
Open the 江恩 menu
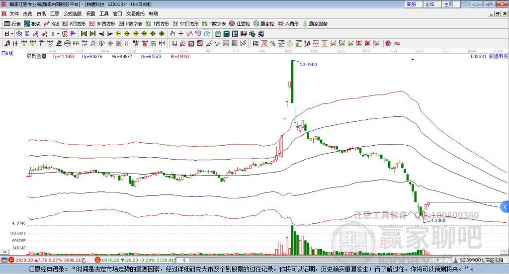coord(55,13)
